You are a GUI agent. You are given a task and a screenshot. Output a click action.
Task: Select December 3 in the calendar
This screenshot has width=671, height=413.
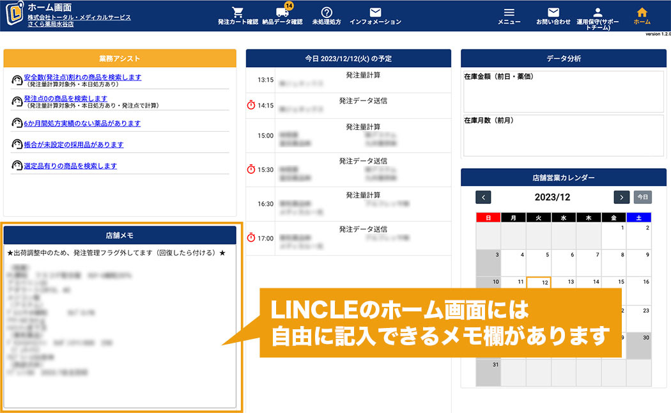point(488,263)
